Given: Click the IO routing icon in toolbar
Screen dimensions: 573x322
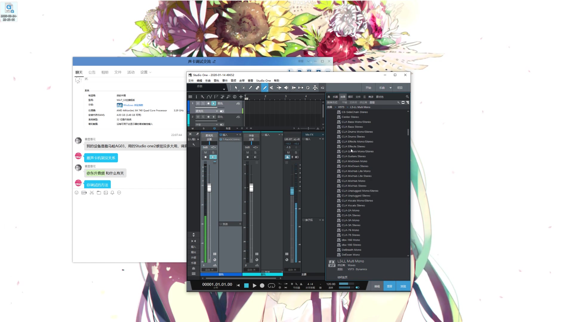Looking at the screenshot, I should (x=323, y=88).
